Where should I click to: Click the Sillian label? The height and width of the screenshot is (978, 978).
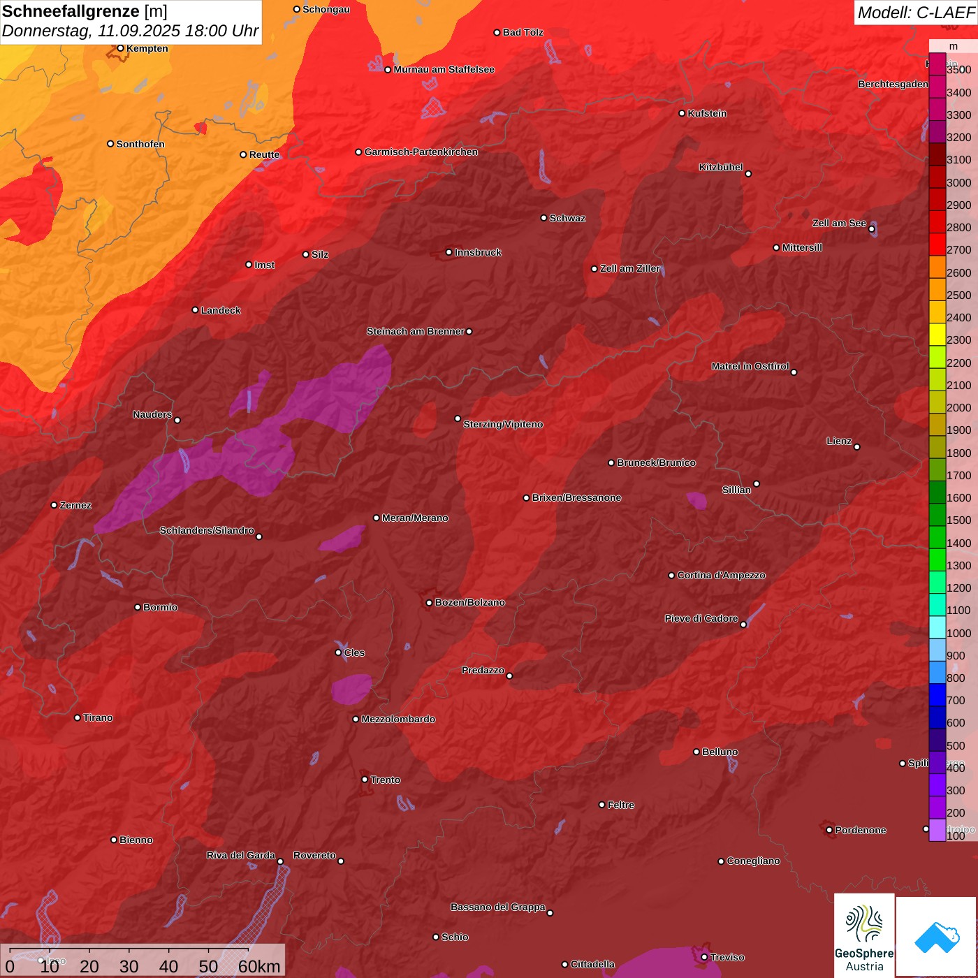pyautogui.click(x=736, y=490)
